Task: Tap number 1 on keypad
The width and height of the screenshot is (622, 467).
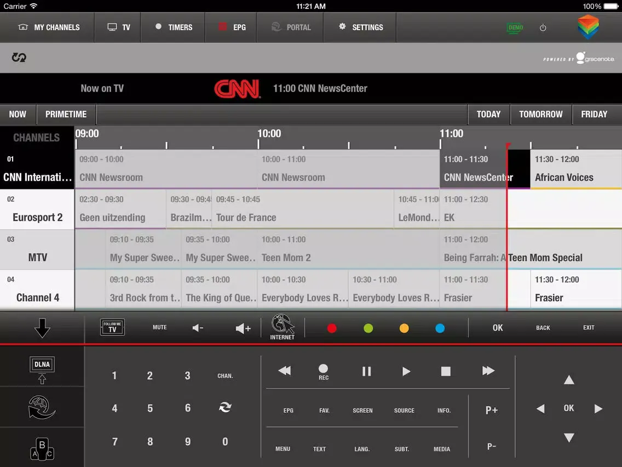Action: [114, 375]
